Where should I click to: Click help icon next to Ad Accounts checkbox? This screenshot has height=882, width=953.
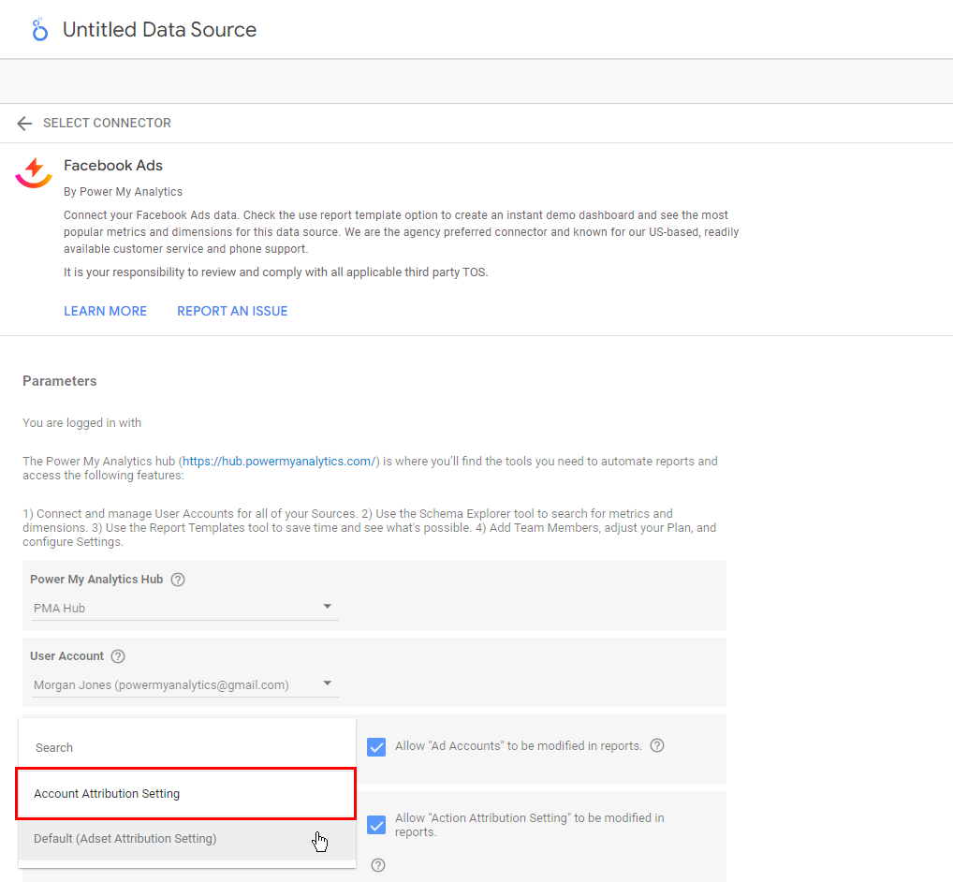point(657,746)
